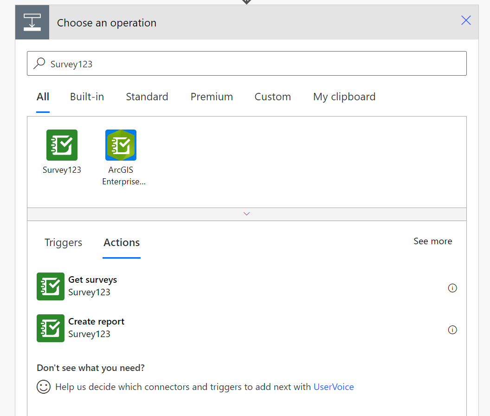The image size is (490, 416).
Task: Switch to the Built-in tab
Action: click(87, 97)
